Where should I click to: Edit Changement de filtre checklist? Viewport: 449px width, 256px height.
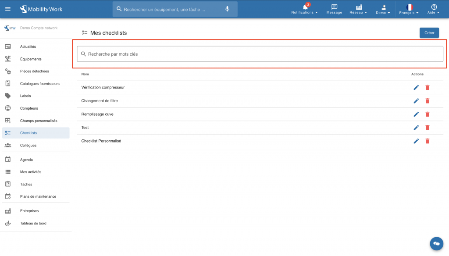pos(416,101)
